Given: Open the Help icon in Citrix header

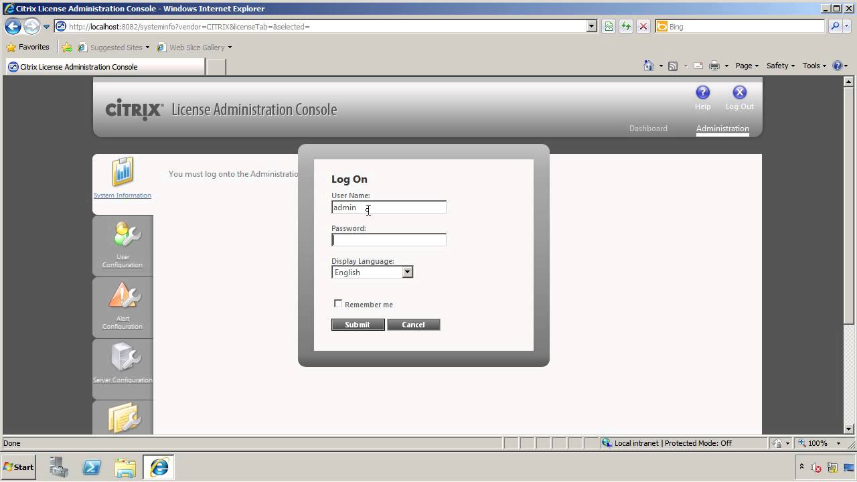Looking at the screenshot, I should tap(702, 92).
